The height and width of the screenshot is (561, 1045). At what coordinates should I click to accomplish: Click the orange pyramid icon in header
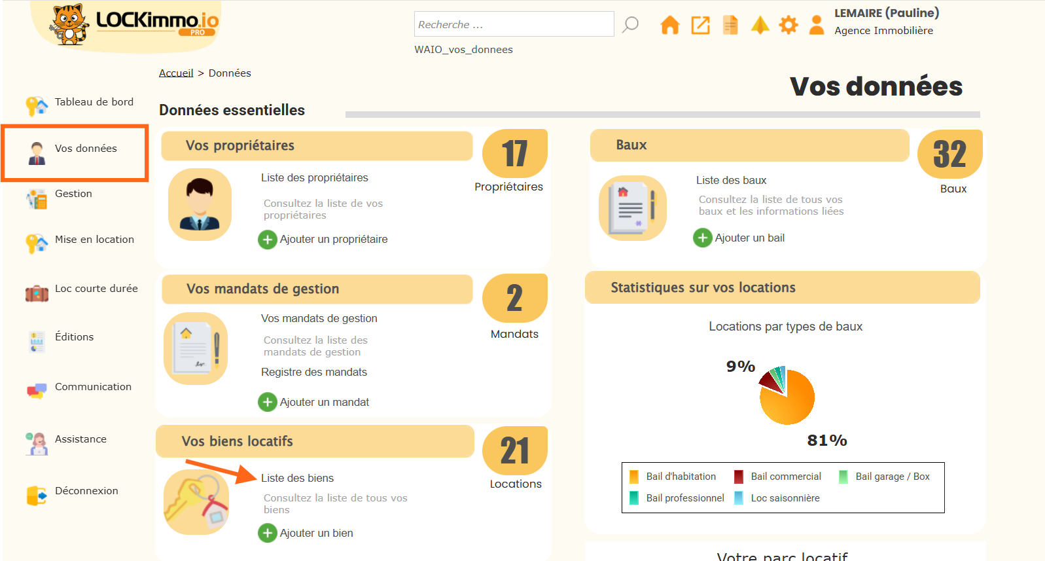[760, 26]
